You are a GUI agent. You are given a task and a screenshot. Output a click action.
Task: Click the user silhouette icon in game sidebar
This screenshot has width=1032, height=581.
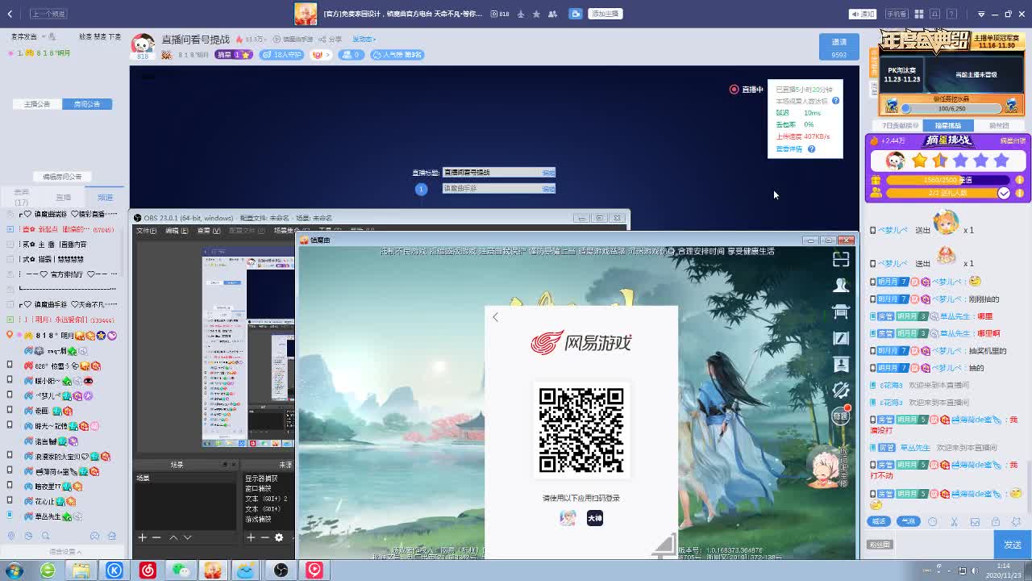click(841, 285)
